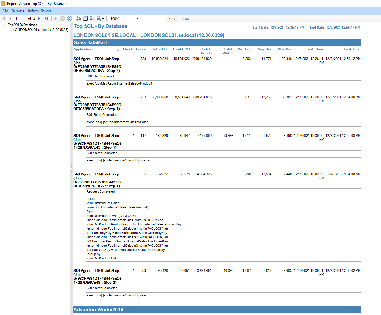Click exec [dbo].[spReportInternetSalesbyColor] text
Image resolution: width=381 pixels, height=315 pixels.
coord(117,122)
